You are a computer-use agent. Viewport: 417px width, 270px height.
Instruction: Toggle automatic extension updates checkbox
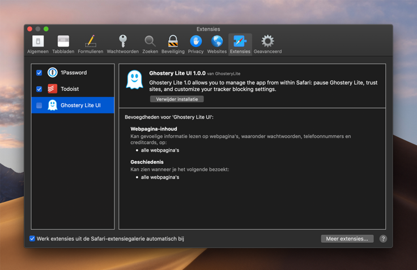pyautogui.click(x=32, y=239)
